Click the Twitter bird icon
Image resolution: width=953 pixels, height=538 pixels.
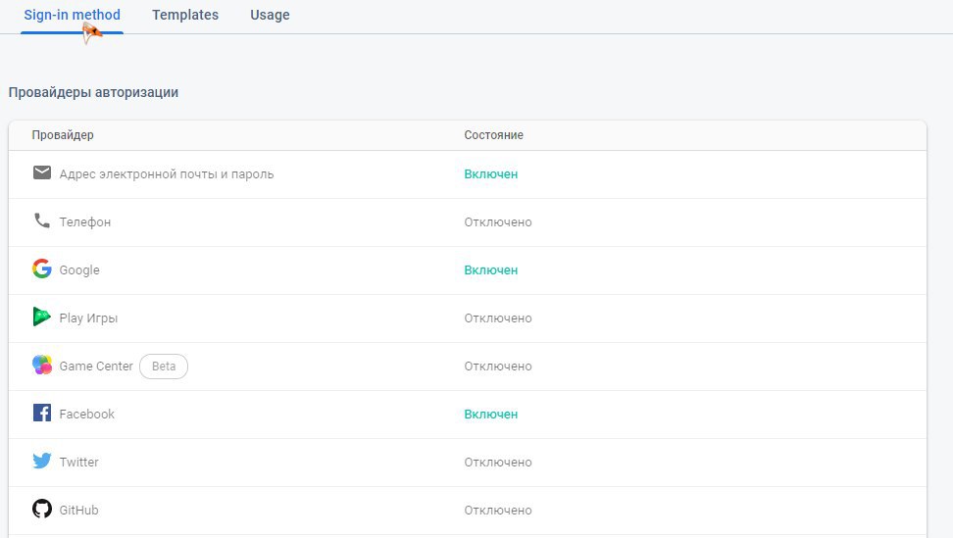pos(42,461)
